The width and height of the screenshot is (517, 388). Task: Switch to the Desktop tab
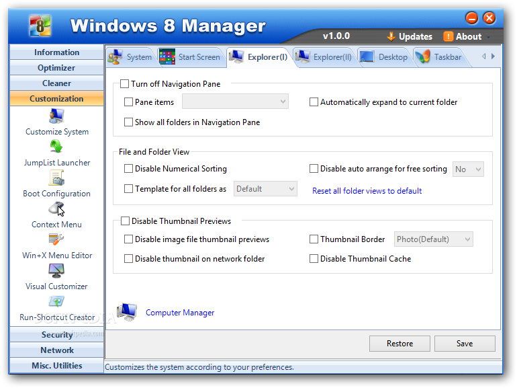pyautogui.click(x=385, y=57)
